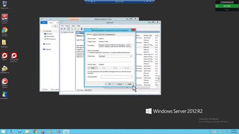239x134 pixels.
Task: Click Start button to start Windows Audio
Action: (x=93, y=68)
